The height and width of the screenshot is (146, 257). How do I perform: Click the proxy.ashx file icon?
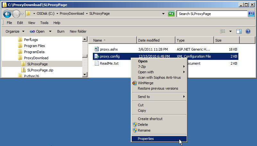(96, 49)
